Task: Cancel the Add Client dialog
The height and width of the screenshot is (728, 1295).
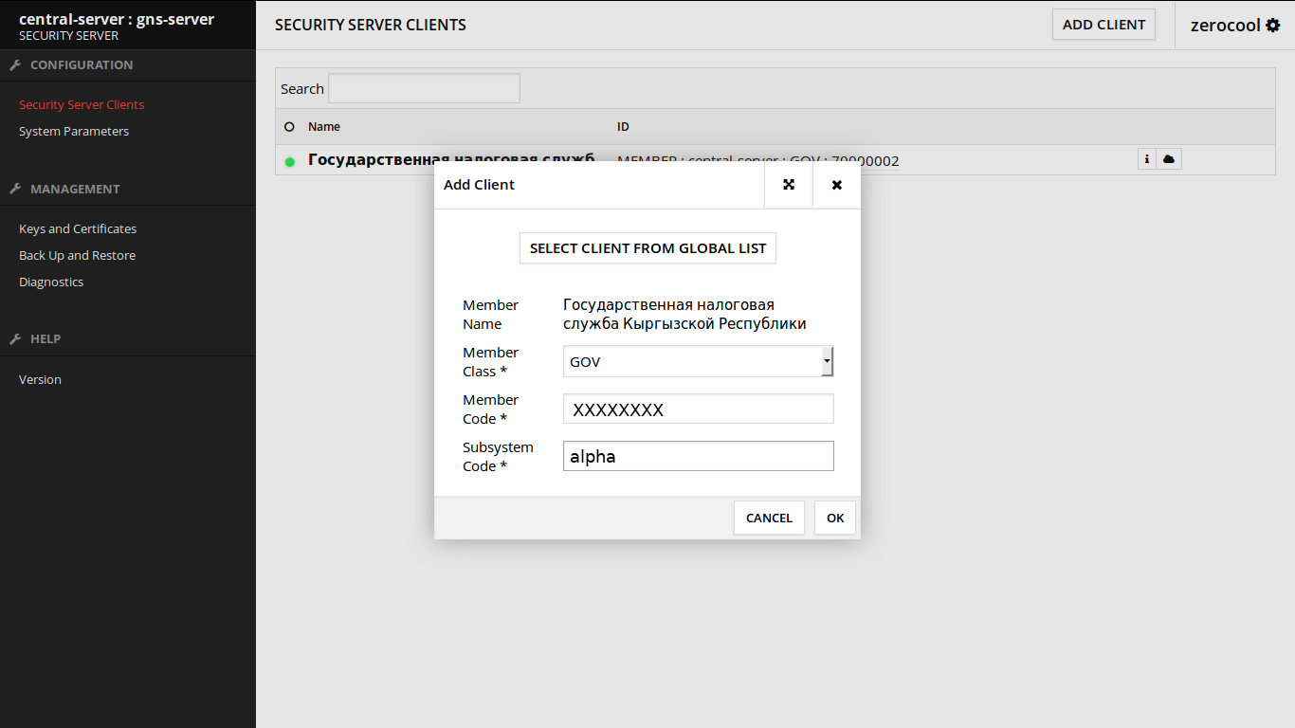Action: click(769, 518)
